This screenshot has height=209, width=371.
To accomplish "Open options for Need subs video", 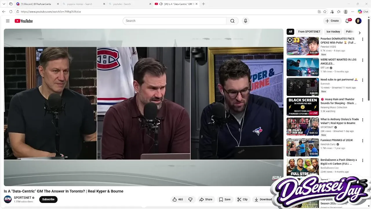I will click(x=362, y=80).
